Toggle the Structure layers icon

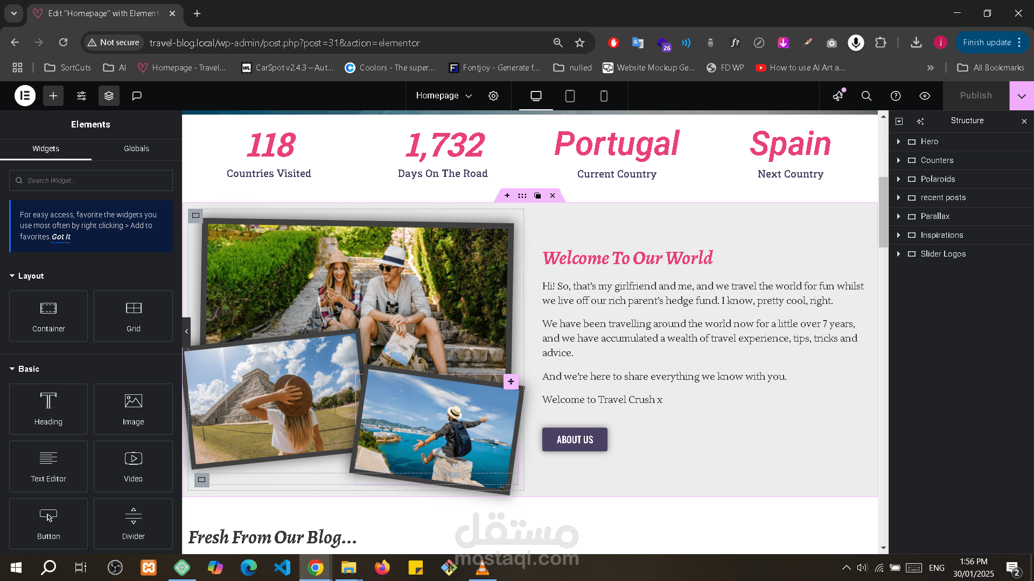click(x=109, y=96)
